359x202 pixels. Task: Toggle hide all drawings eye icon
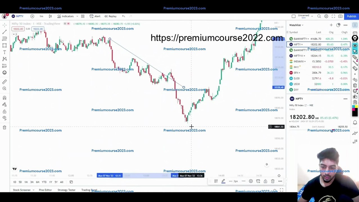coord(4,118)
